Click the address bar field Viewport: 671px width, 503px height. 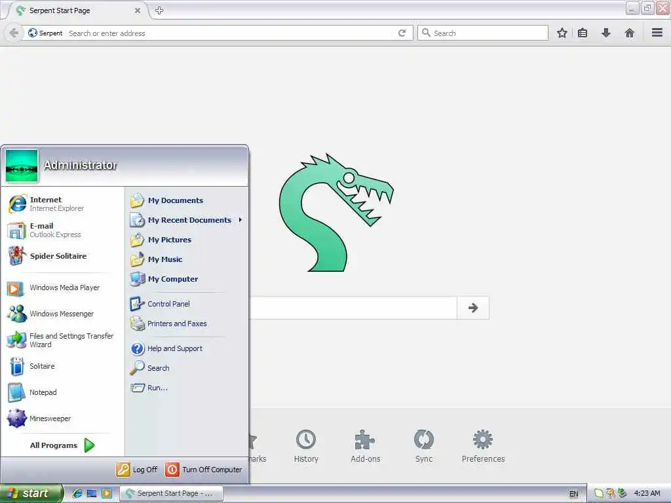click(229, 33)
